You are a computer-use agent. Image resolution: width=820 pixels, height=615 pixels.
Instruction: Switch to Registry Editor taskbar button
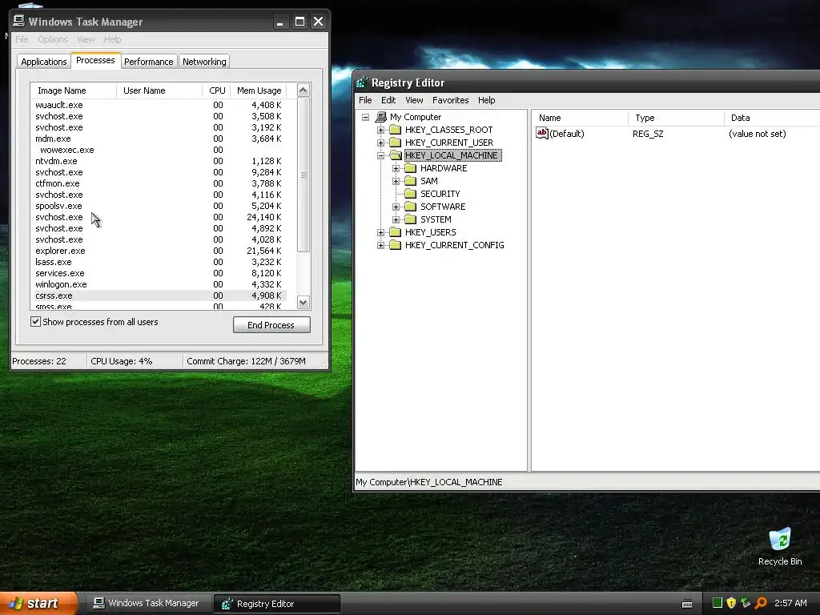point(276,604)
